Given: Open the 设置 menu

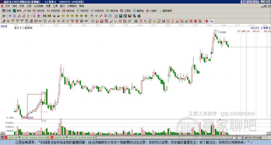Looking at the screenshot, I should pos(48,6).
